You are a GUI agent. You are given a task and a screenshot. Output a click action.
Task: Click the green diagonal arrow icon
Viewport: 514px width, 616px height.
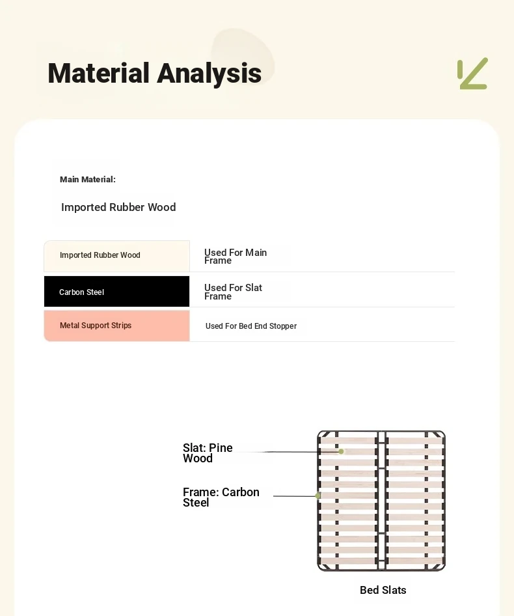[473, 74]
